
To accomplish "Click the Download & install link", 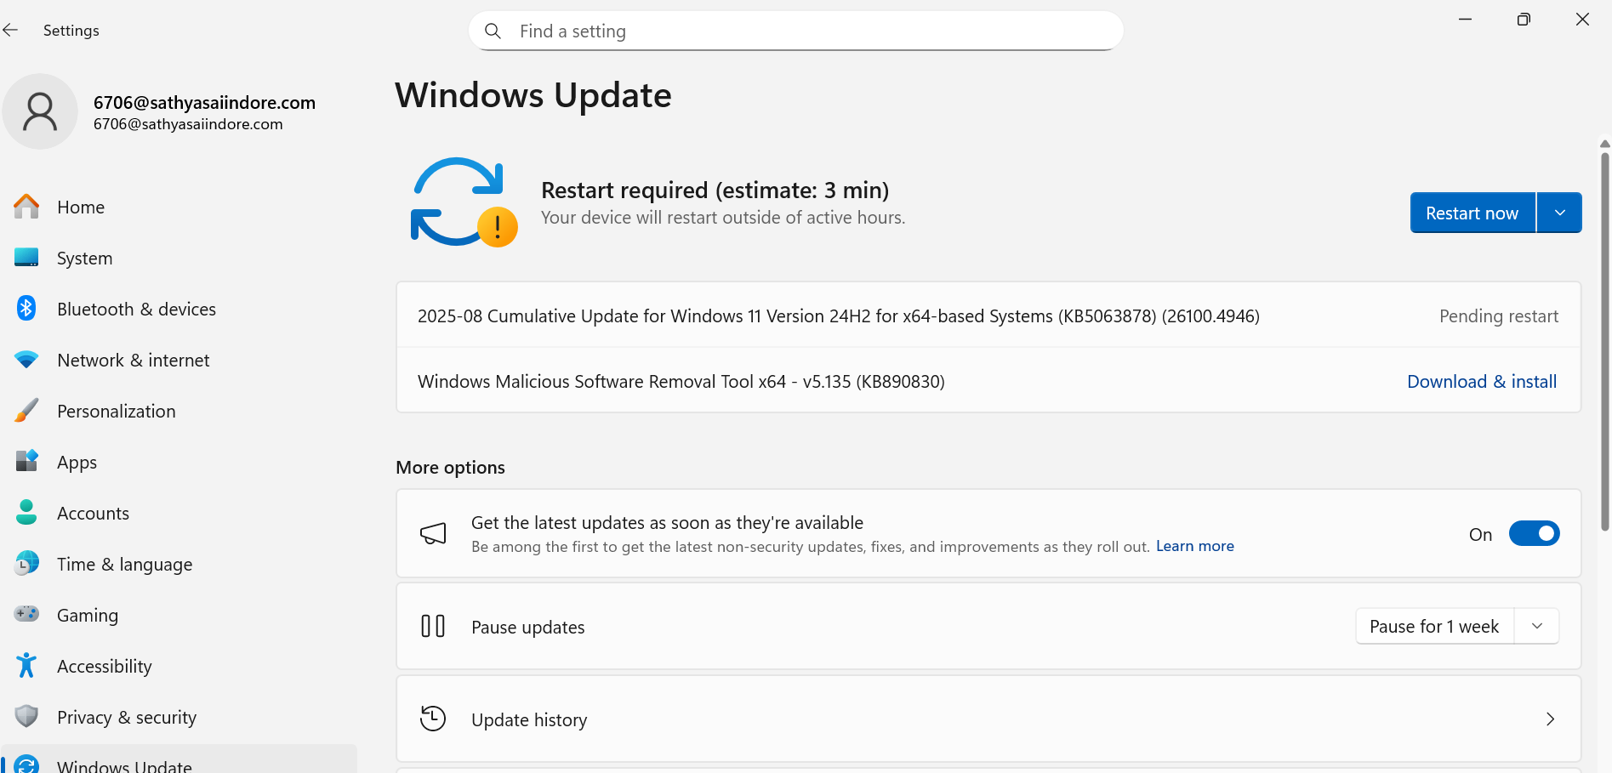I will (x=1482, y=382).
